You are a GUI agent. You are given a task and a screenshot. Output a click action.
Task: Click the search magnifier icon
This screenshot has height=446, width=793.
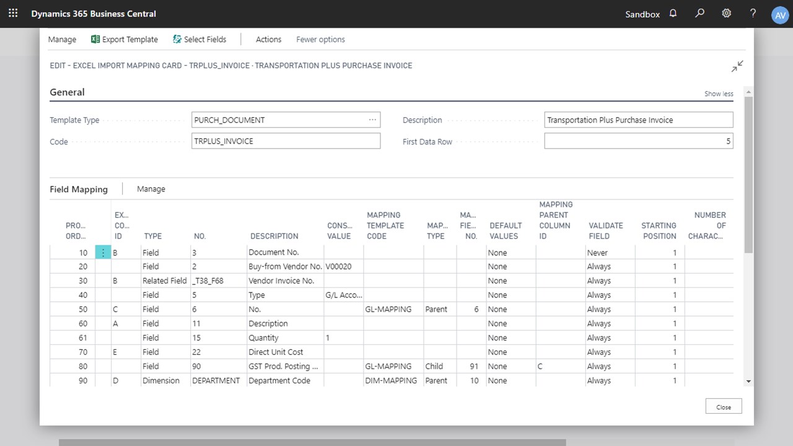tap(700, 13)
